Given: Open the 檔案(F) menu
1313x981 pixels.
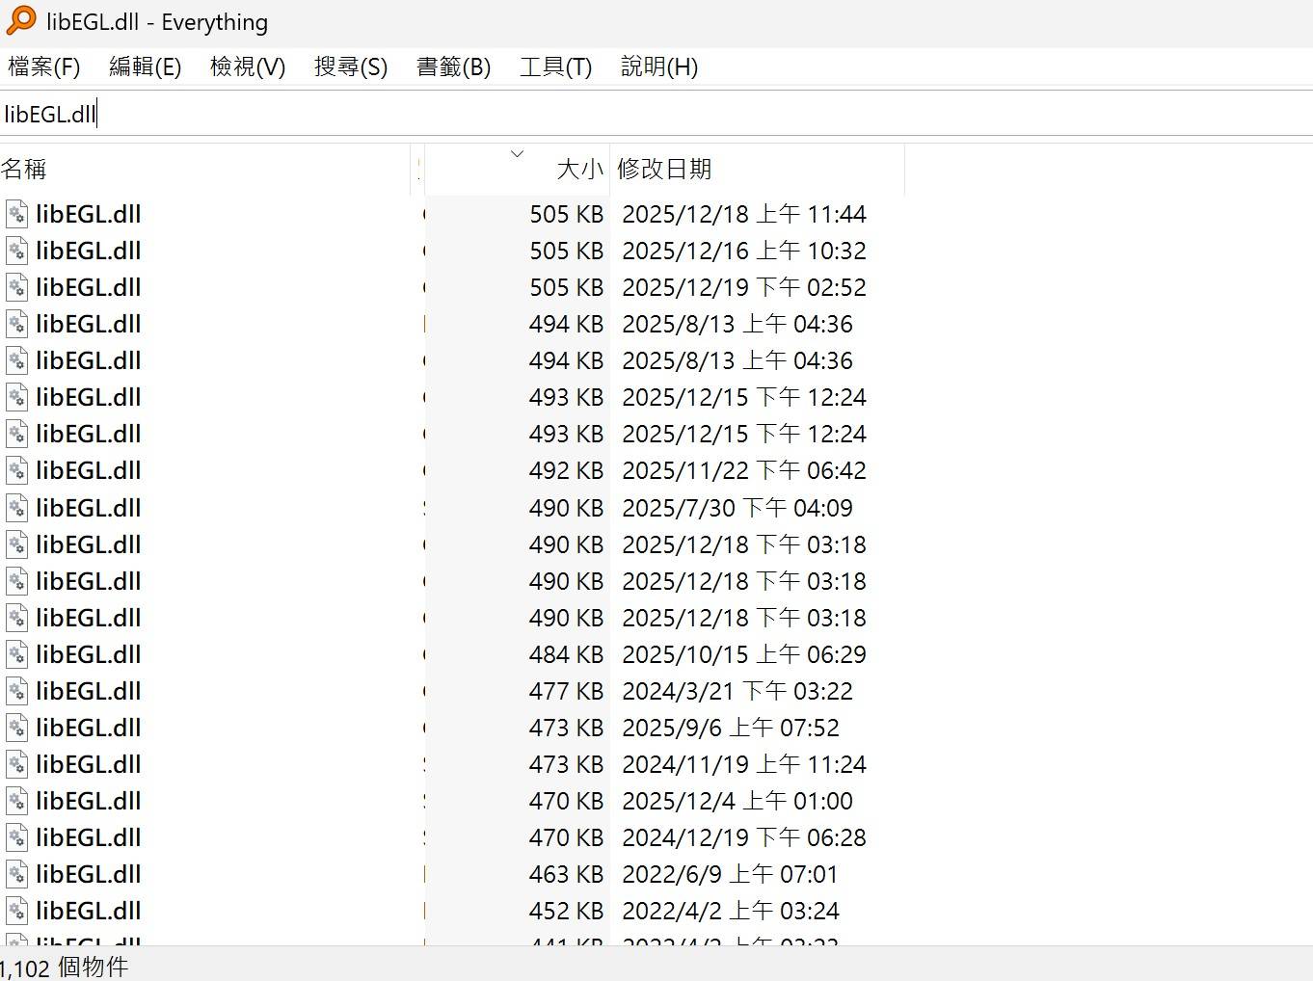Looking at the screenshot, I should click(43, 66).
